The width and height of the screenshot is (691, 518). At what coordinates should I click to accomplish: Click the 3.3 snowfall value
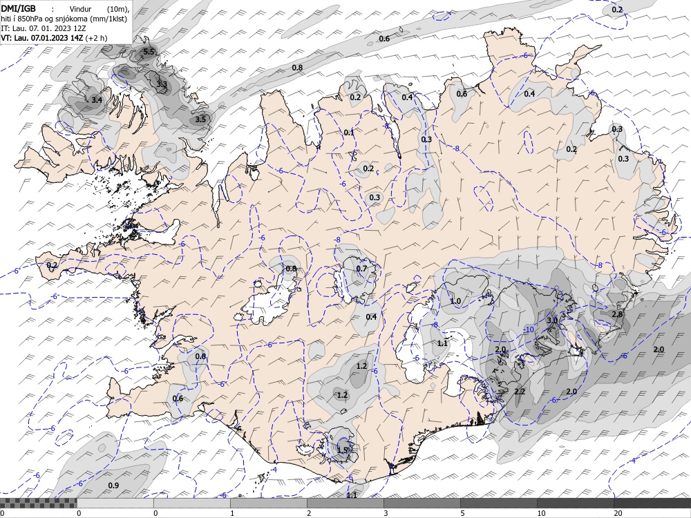(162, 84)
